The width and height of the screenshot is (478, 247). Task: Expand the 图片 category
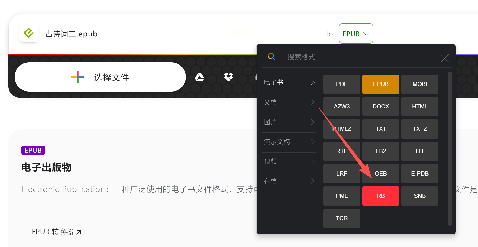(x=289, y=122)
